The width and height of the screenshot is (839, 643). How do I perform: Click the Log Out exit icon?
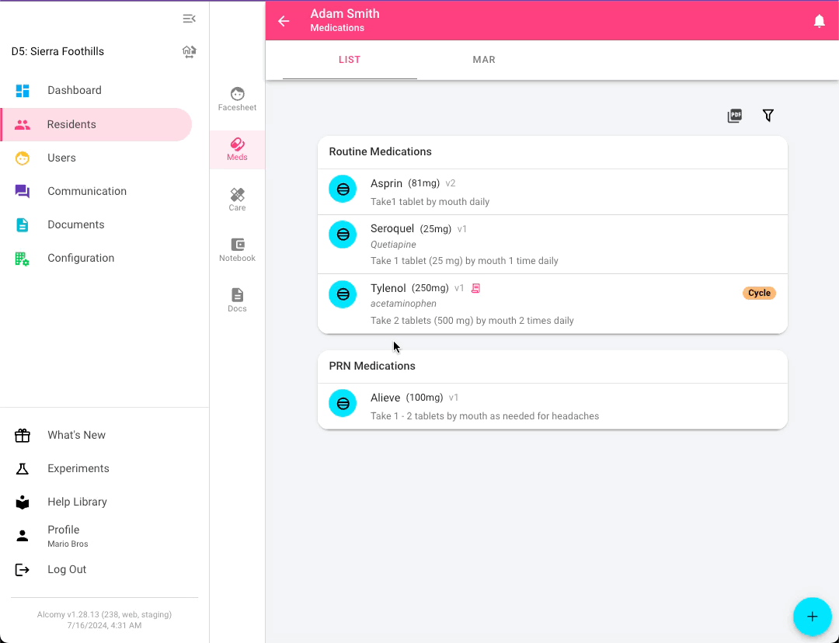23,570
